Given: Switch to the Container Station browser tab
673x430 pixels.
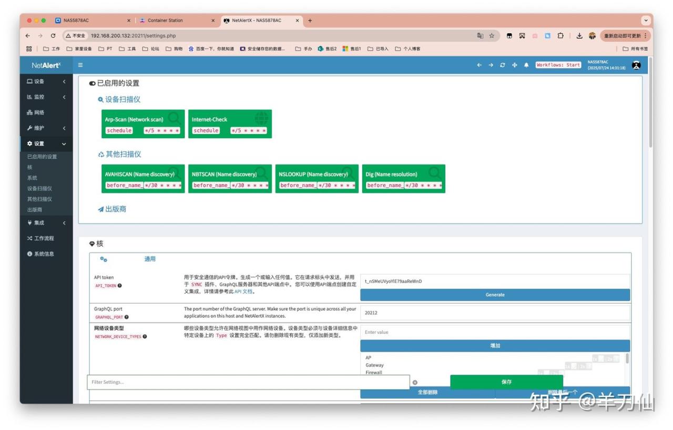Looking at the screenshot, I should tap(165, 21).
